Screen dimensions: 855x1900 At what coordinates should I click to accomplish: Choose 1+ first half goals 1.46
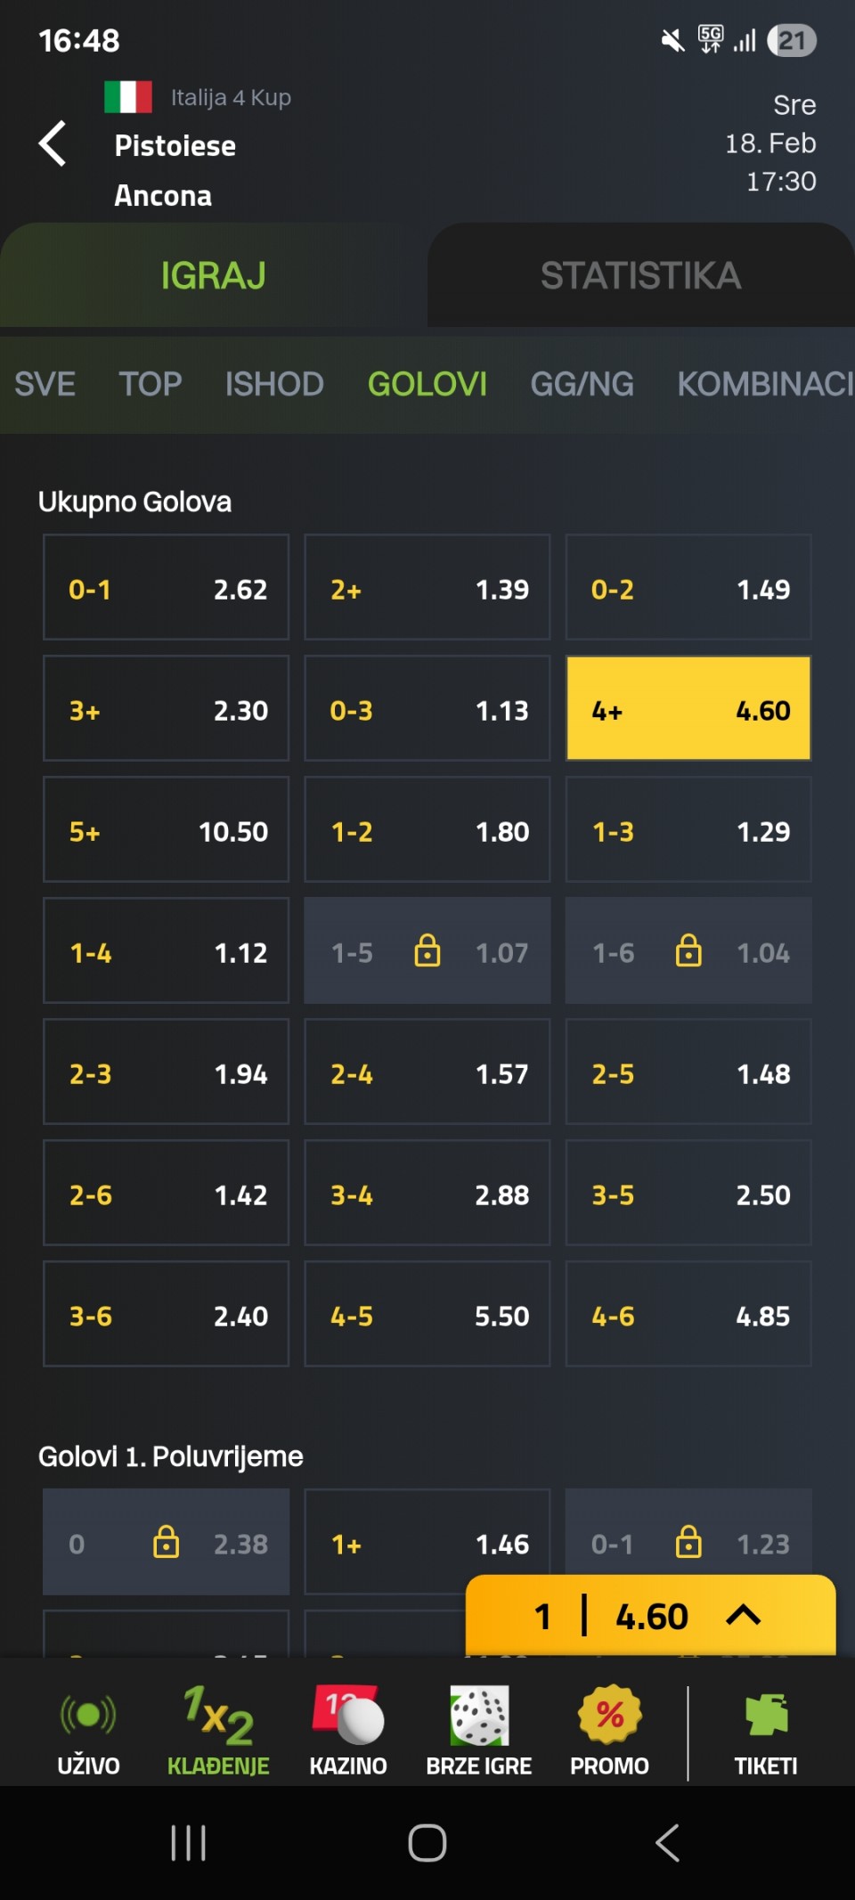click(x=427, y=1543)
